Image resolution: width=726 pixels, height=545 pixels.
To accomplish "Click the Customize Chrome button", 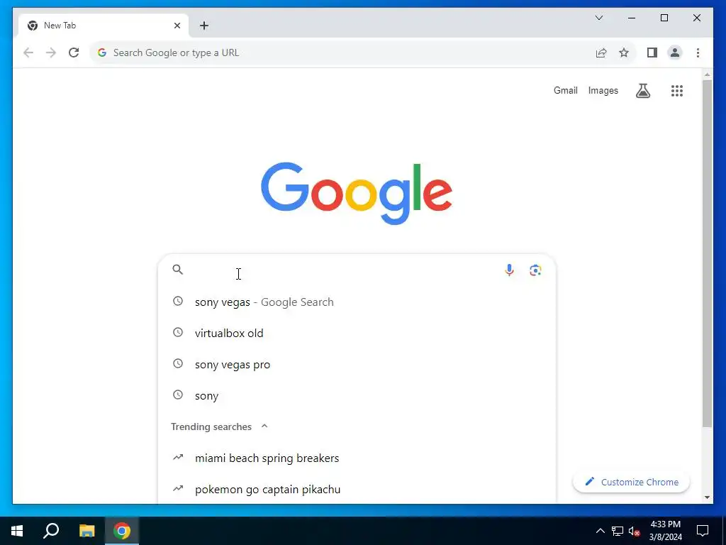I will click(631, 482).
